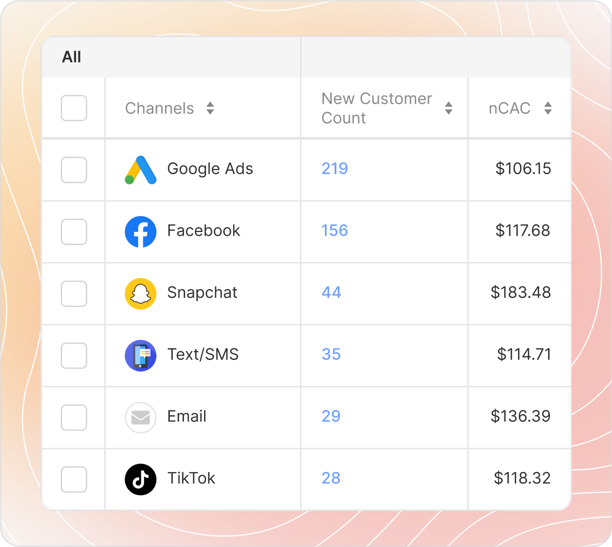Screen dimensions: 612x547
Task: Sort by New Customer Count arrows
Action: 448,108
